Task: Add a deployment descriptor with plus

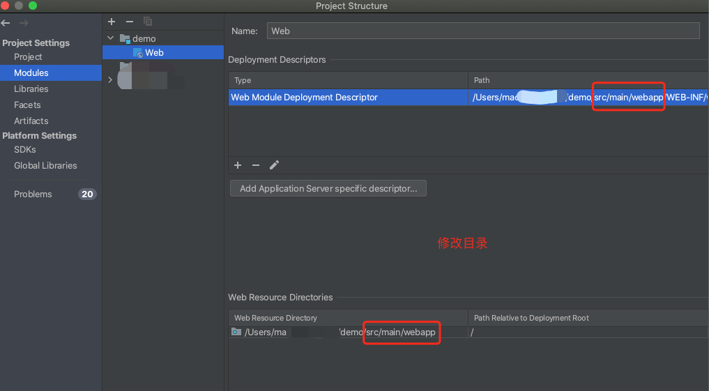Action: click(x=238, y=165)
